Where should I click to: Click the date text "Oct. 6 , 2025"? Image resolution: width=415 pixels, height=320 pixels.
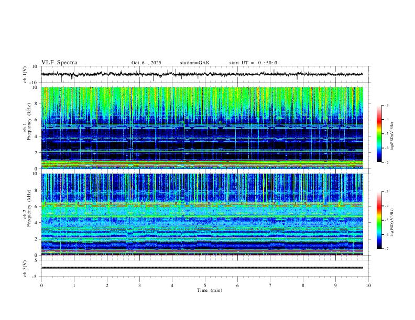pos(146,63)
